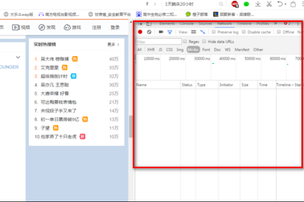This screenshot has width=304, height=202.
Task: Switch to large request rows view icon
Action: coord(194,32)
